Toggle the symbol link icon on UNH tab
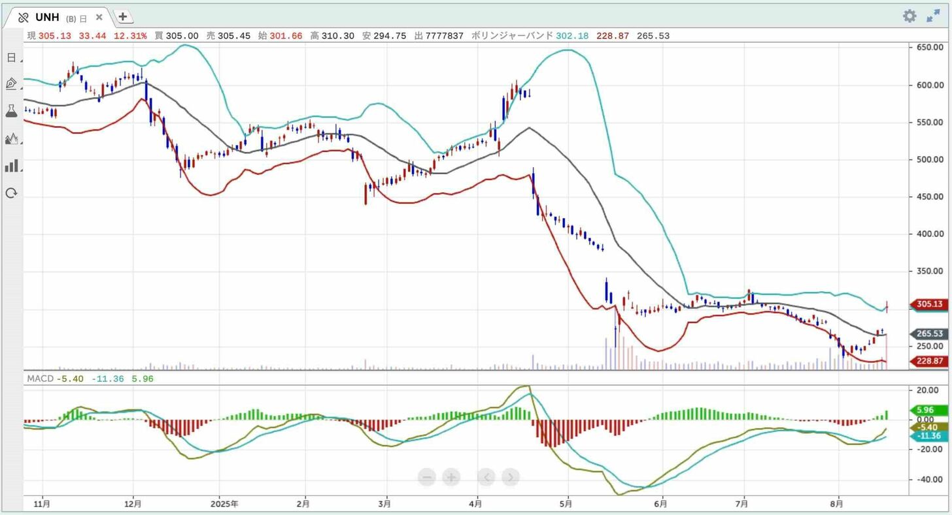This screenshot has height=515, width=952. pos(24,18)
